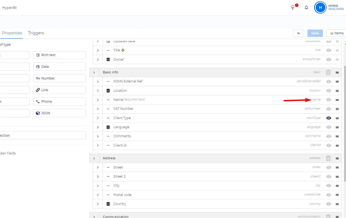The width and height of the screenshot is (346, 218).
Task: Add a Date field type
Action: [60, 66]
